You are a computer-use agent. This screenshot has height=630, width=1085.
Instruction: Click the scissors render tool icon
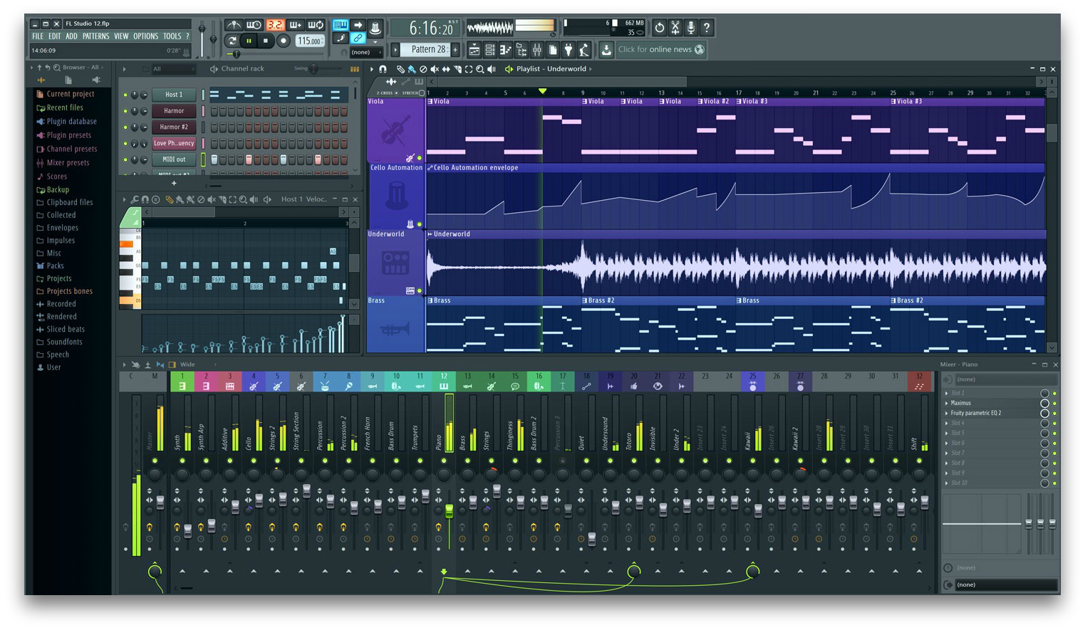tap(675, 28)
